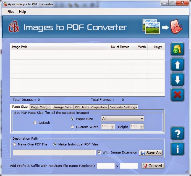The width and height of the screenshot is (191, 176).
Task: Open the Files menu
Action: point(11,12)
